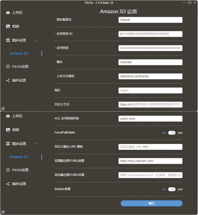Toggle the ForcePathStyle switch
This screenshot has width=198, height=215.
point(172,133)
